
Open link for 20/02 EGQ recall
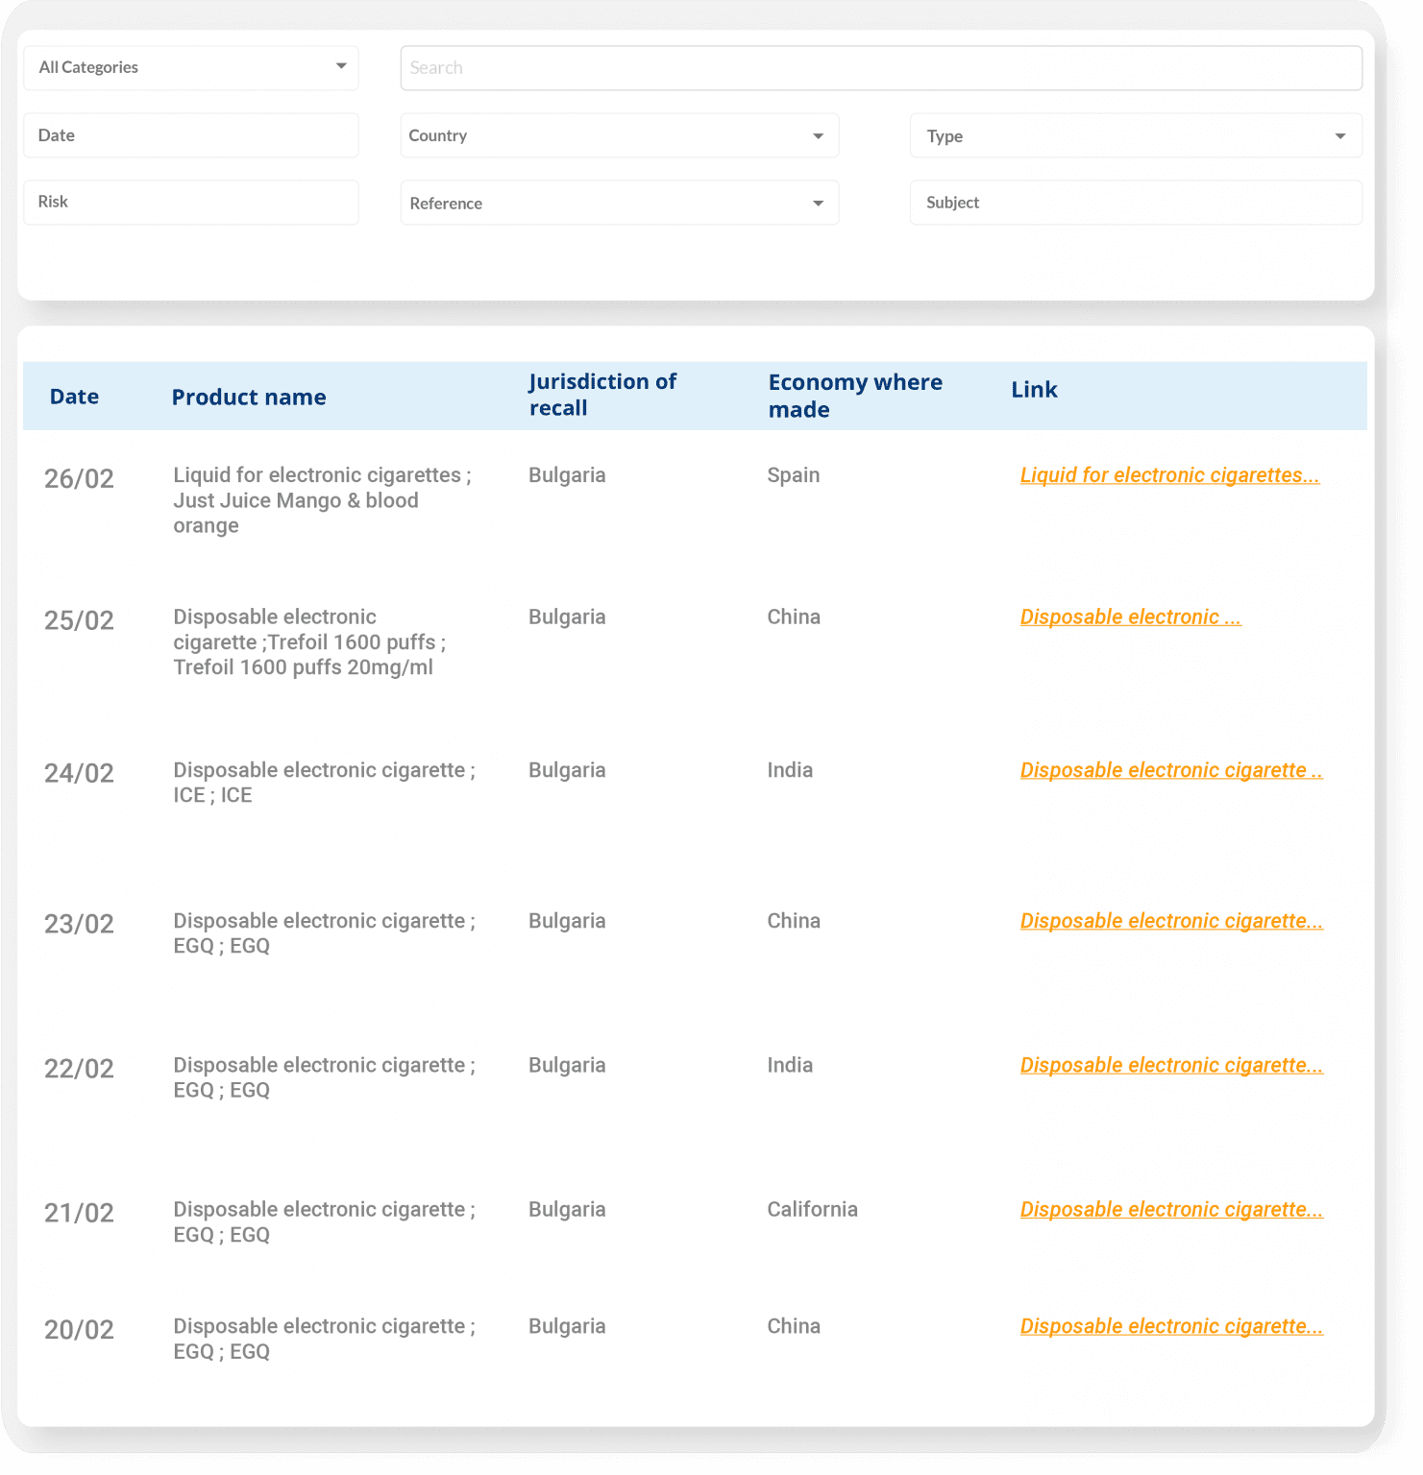pos(1170,1326)
